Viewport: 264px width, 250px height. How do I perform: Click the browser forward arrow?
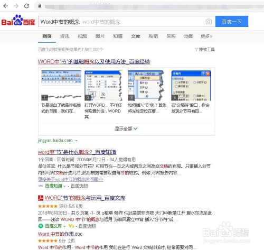pos(16,6)
